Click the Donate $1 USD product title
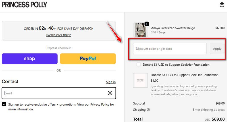 pyautogui.click(x=184, y=75)
